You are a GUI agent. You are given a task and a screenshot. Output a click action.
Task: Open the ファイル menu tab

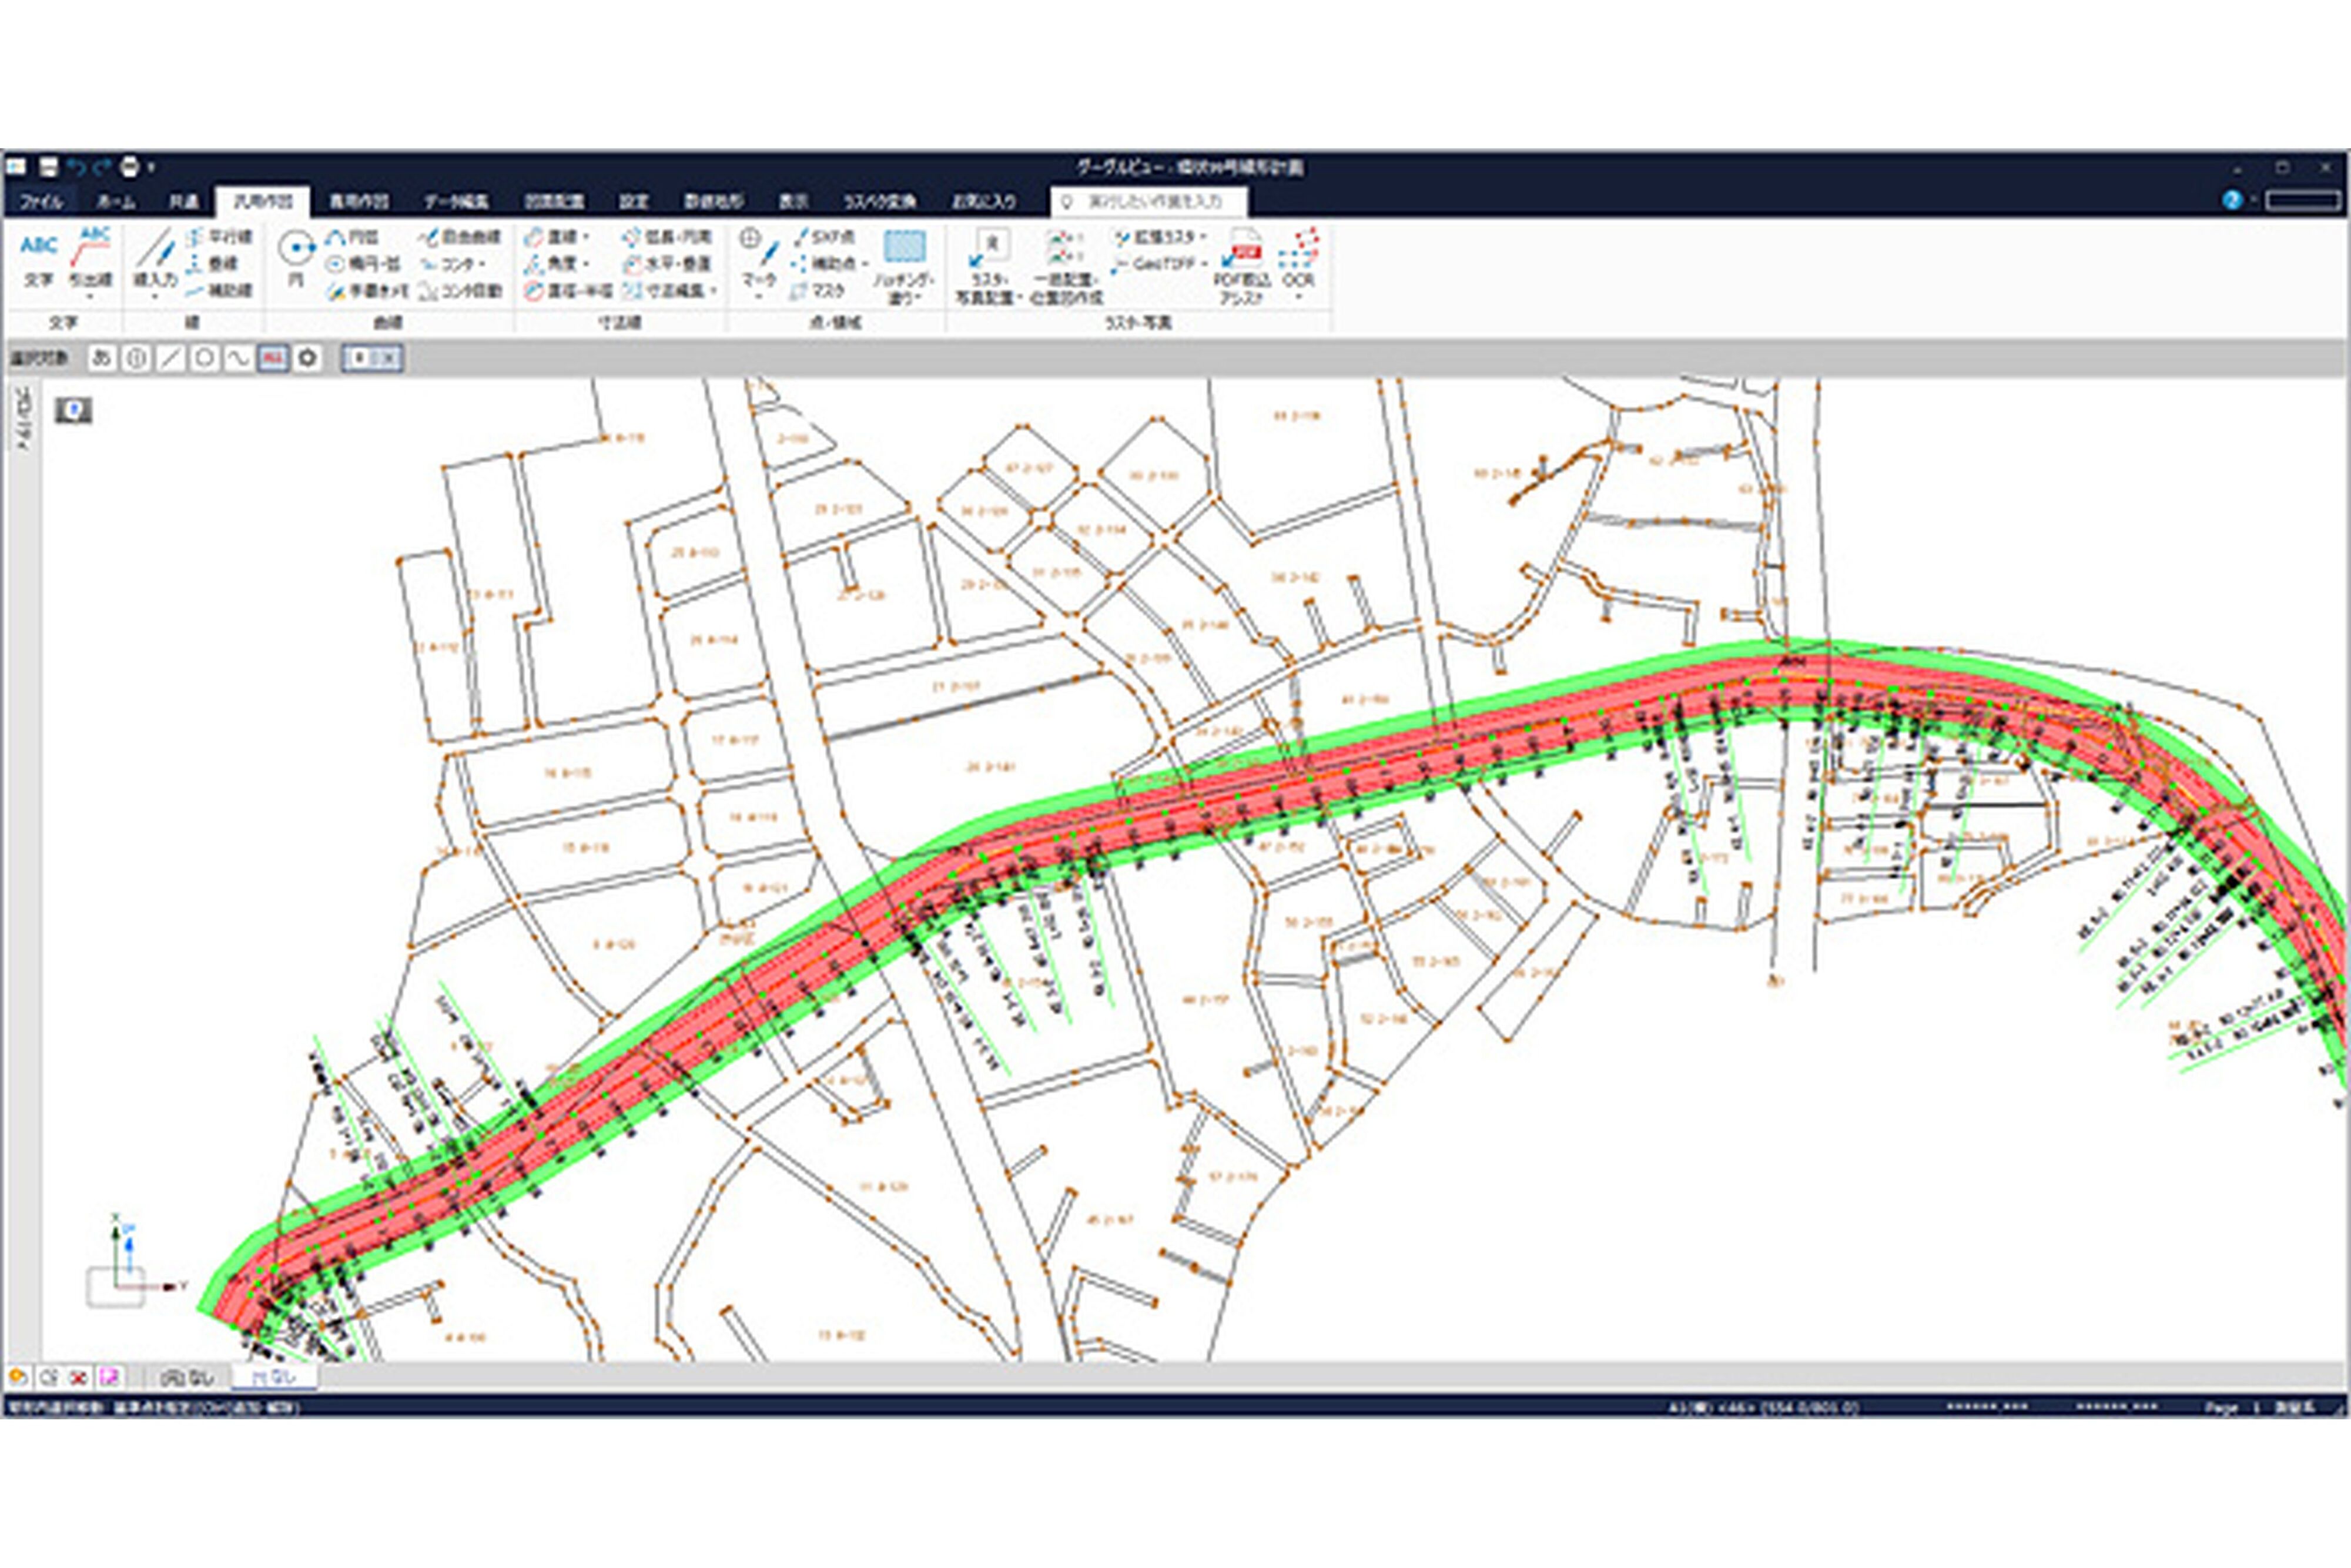[x=42, y=202]
